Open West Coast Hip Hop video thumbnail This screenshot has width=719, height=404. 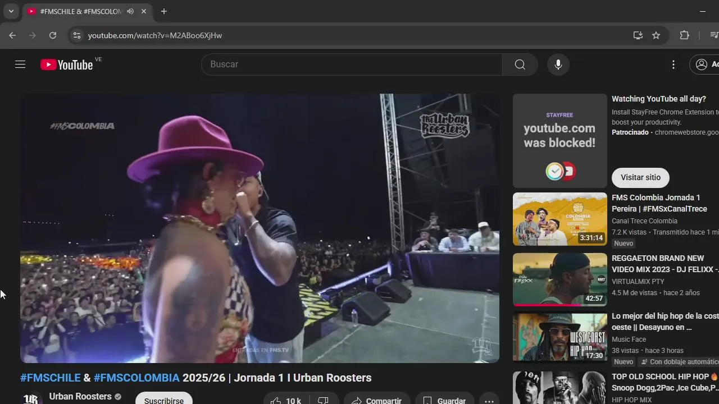pyautogui.click(x=560, y=337)
